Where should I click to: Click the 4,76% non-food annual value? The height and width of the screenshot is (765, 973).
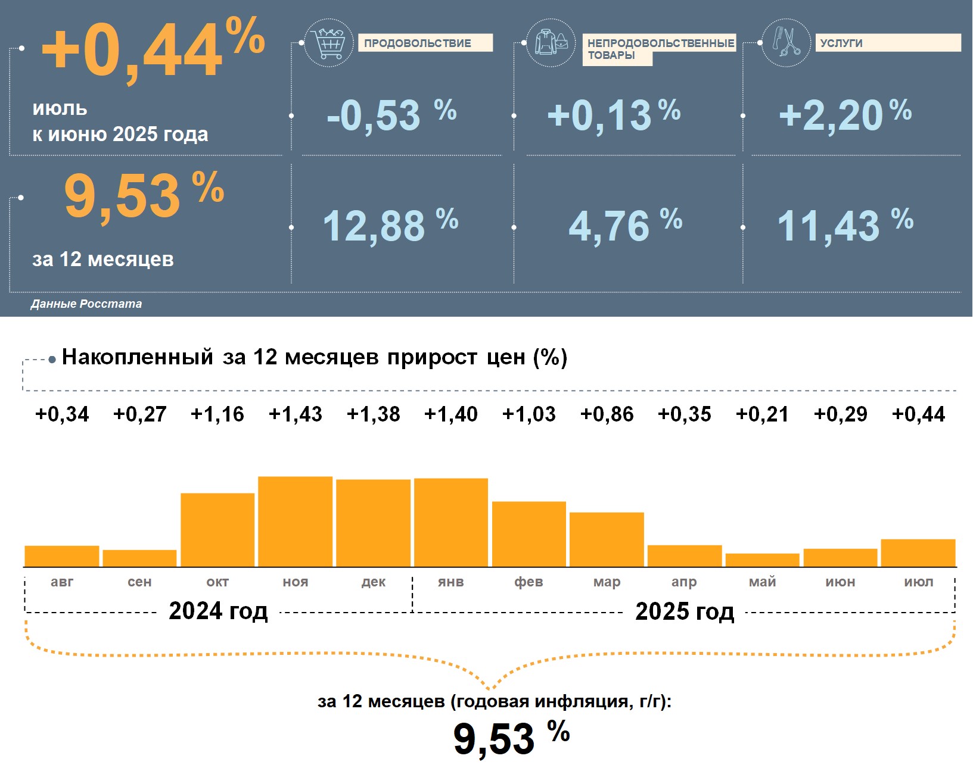pyautogui.click(x=625, y=226)
